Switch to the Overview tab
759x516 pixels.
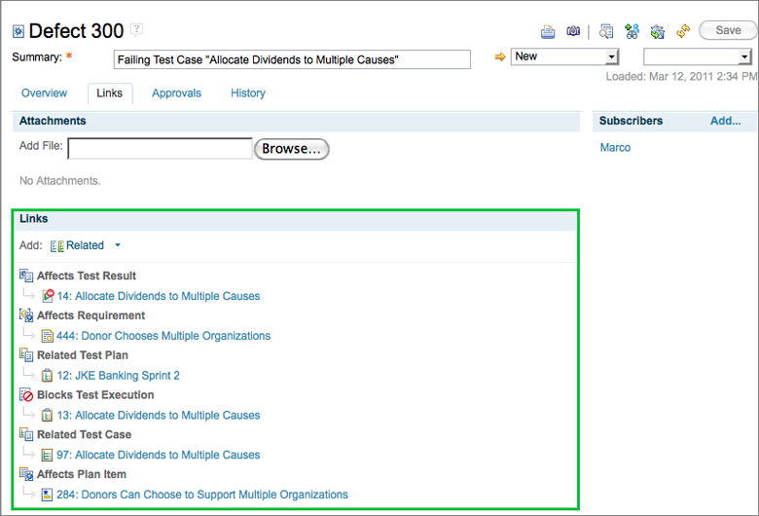[x=44, y=93]
